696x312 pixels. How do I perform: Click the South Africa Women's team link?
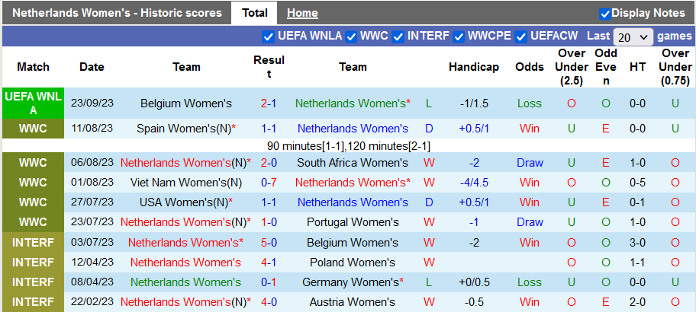tap(352, 163)
